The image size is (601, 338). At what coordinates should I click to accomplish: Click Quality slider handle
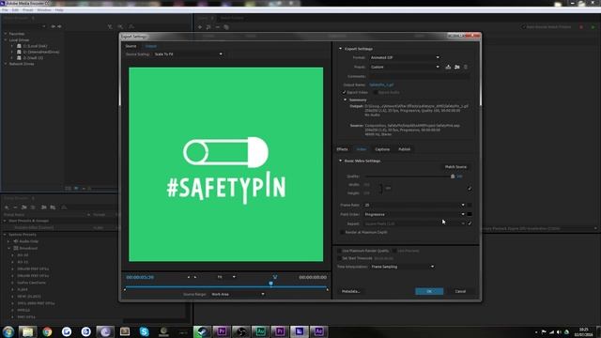(453, 177)
